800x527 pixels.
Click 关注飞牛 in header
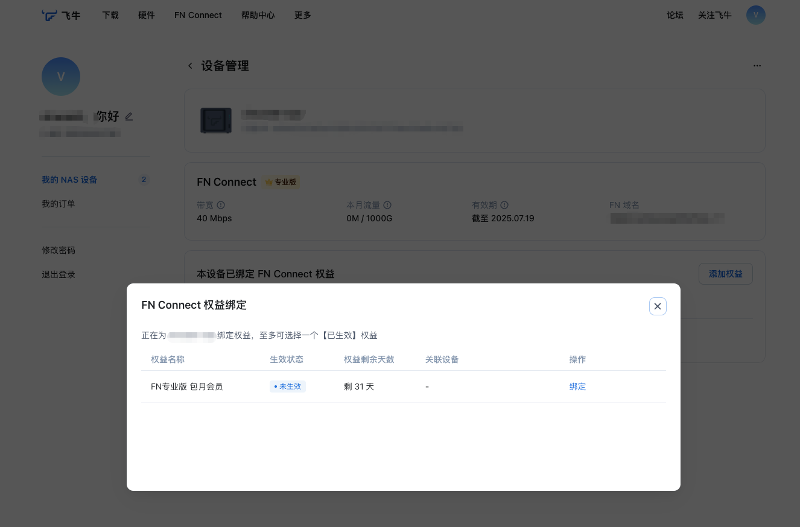[714, 15]
